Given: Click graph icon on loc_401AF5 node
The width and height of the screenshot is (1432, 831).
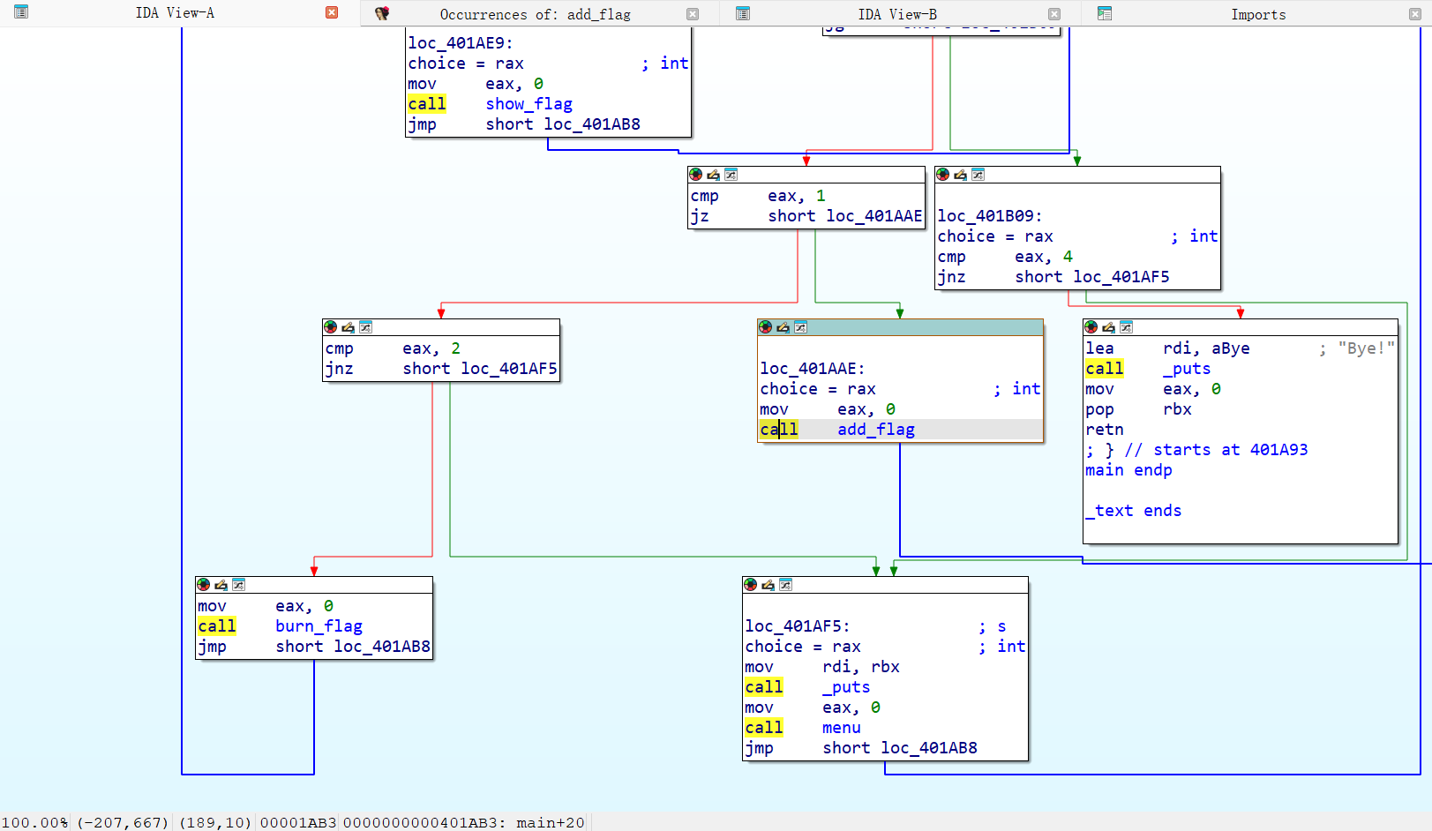Looking at the screenshot, I should (785, 585).
